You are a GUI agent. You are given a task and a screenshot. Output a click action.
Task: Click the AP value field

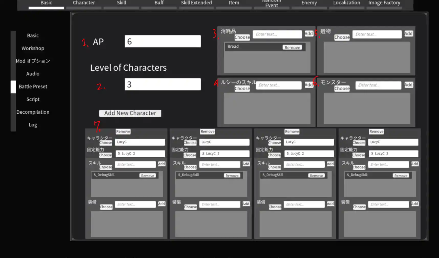[x=163, y=41]
